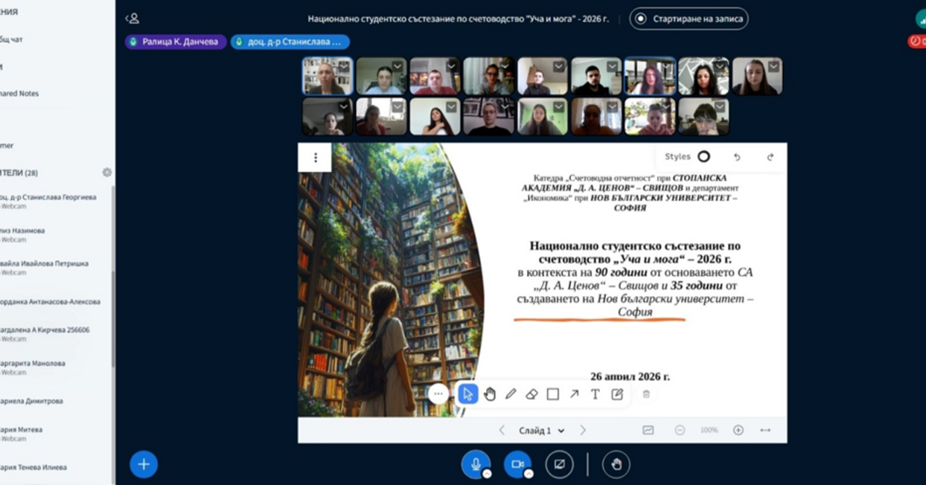Image resolution: width=926 pixels, height=485 pixels.
Task: Pick the Pencil draw tool
Action: pyautogui.click(x=511, y=394)
